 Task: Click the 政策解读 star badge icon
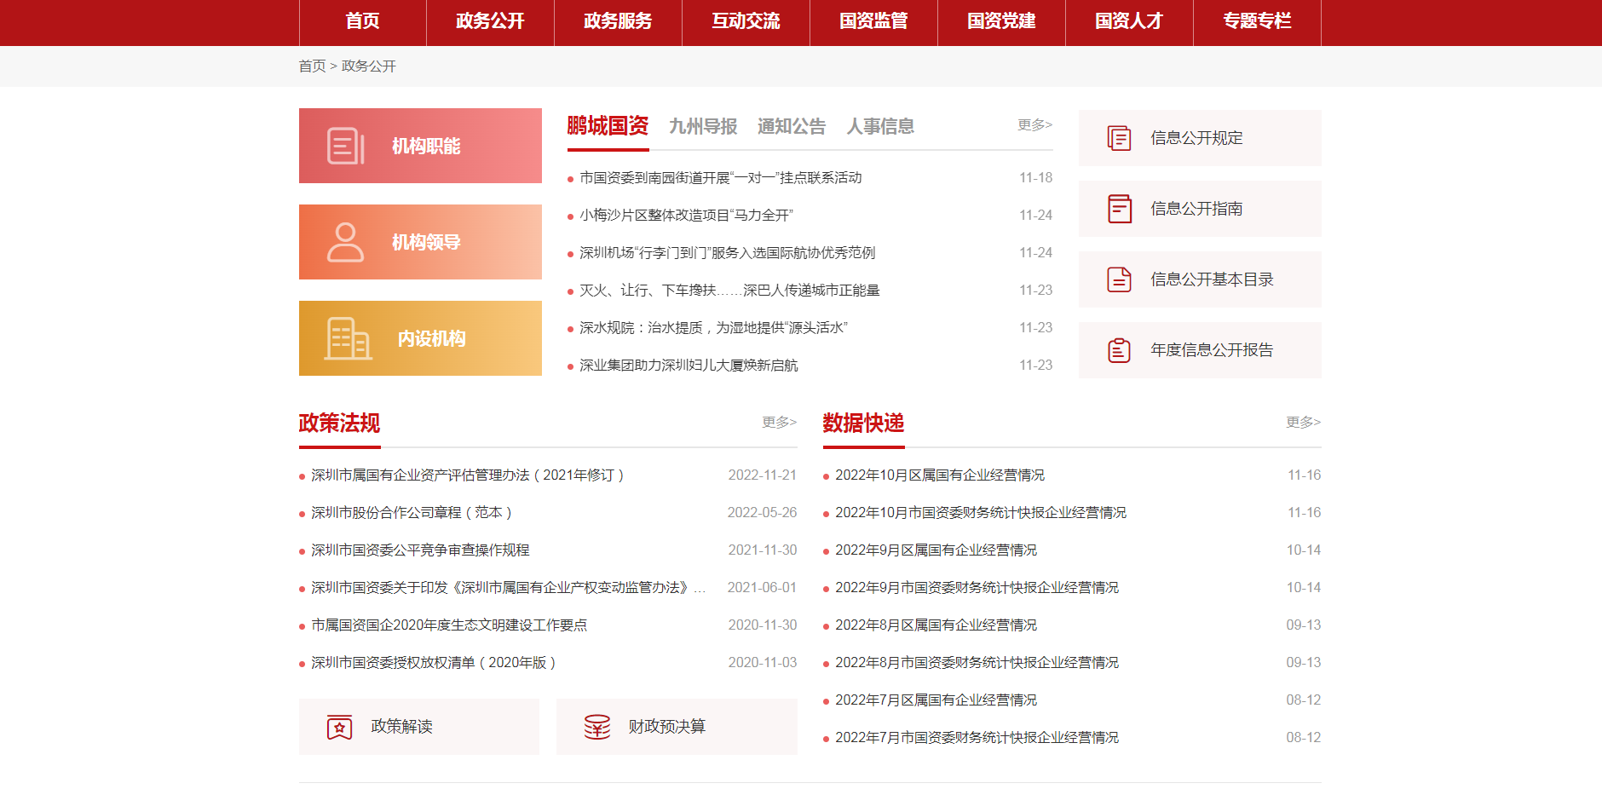click(339, 727)
